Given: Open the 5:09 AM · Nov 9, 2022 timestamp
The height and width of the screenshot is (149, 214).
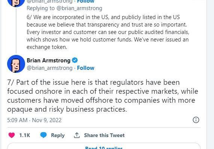Looking at the screenshot, I should 34,120.
